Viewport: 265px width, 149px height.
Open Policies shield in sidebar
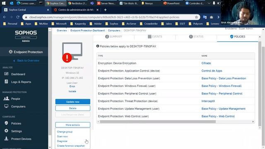[x=6, y=123]
